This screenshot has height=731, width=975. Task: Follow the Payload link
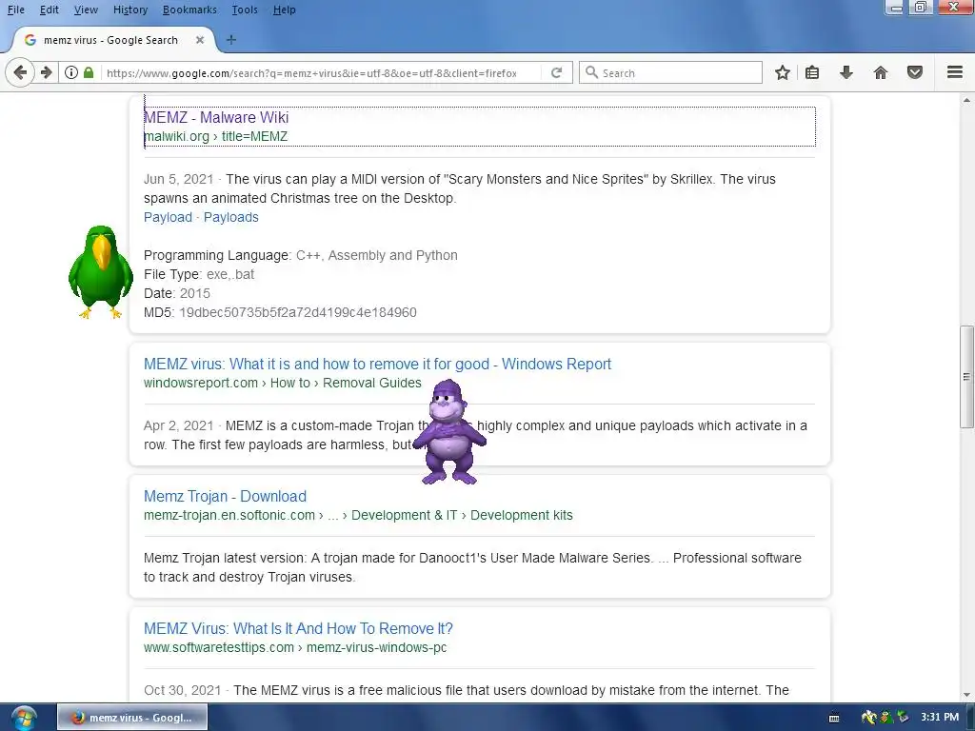pyautogui.click(x=168, y=217)
